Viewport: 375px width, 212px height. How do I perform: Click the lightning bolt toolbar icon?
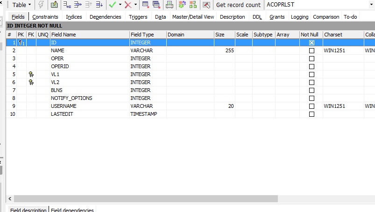click(x=41, y=5)
